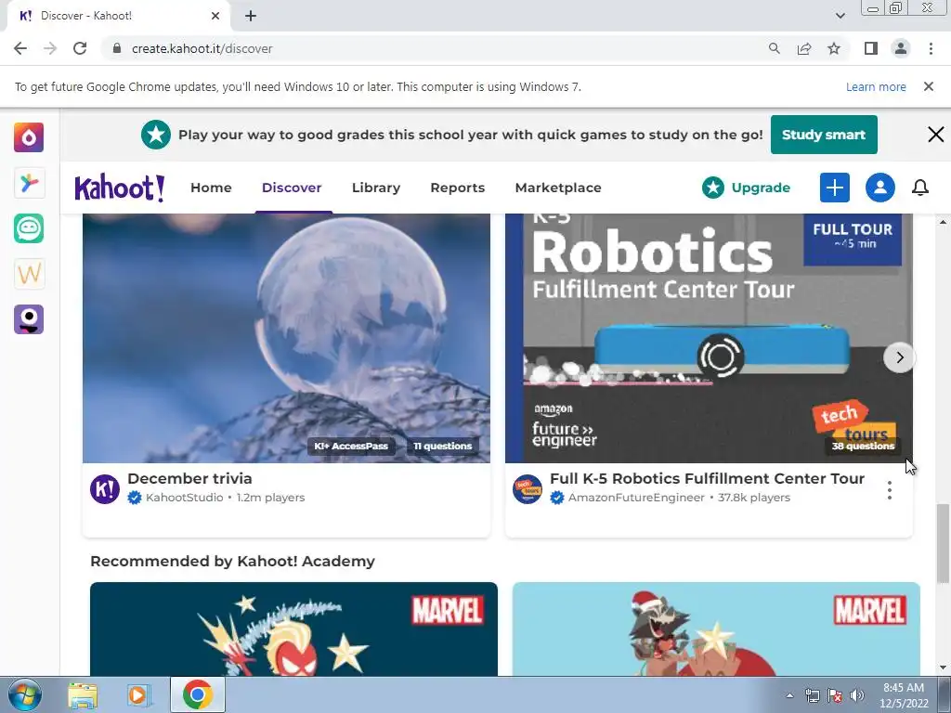Select the Discover tab
The height and width of the screenshot is (713, 951).
tap(292, 188)
